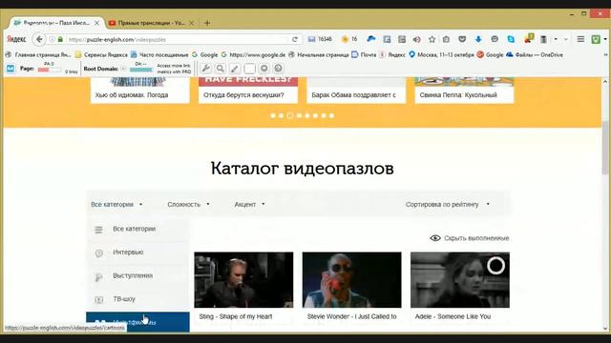Click the Yandex logo in the toolbar
The image size is (611, 343).
(16, 39)
